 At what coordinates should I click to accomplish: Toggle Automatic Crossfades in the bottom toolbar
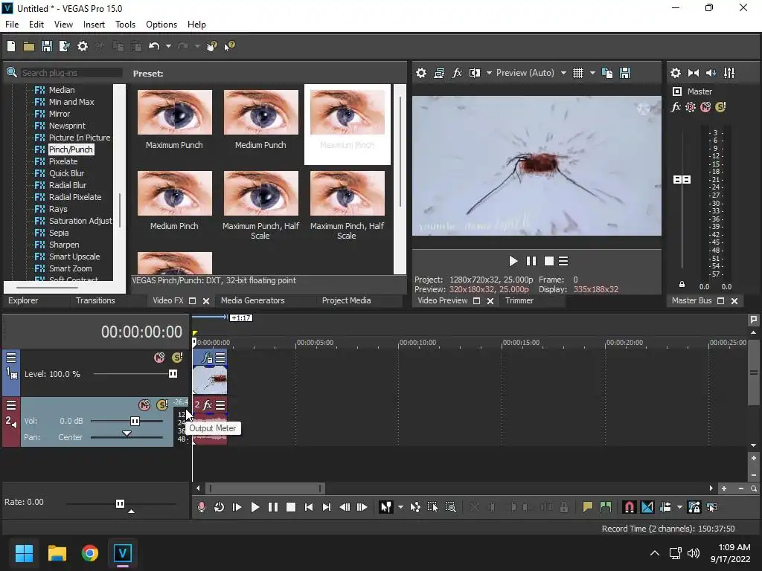[647, 507]
